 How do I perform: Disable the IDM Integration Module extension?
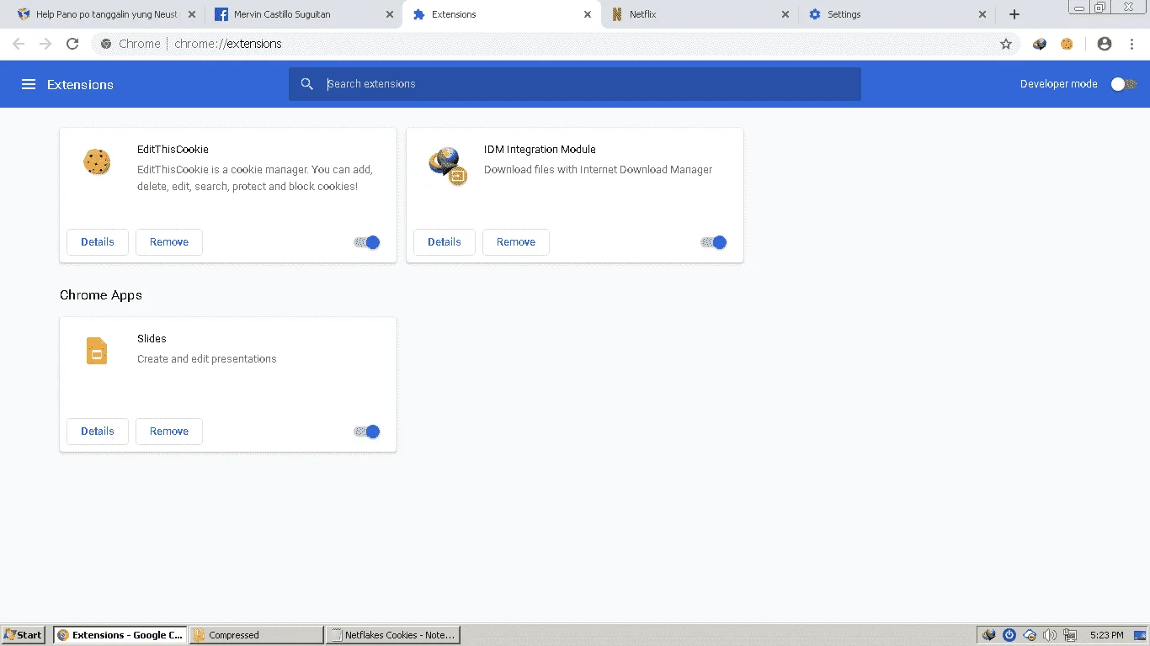pyautogui.click(x=714, y=242)
